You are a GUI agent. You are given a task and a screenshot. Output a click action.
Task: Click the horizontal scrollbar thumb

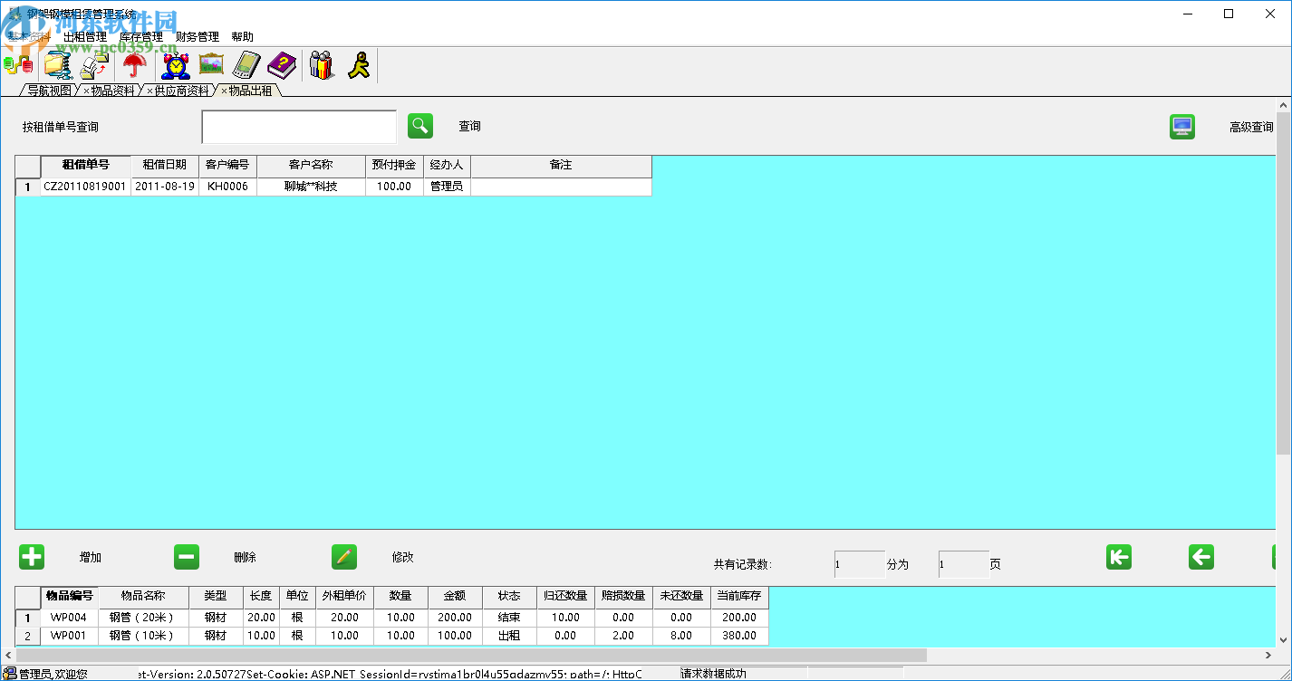coord(471,655)
